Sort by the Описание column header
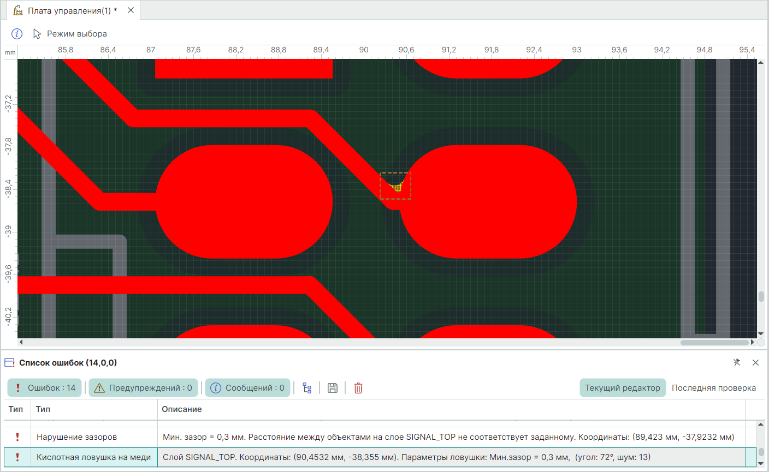Screen dimensions: 769x472 (x=182, y=409)
